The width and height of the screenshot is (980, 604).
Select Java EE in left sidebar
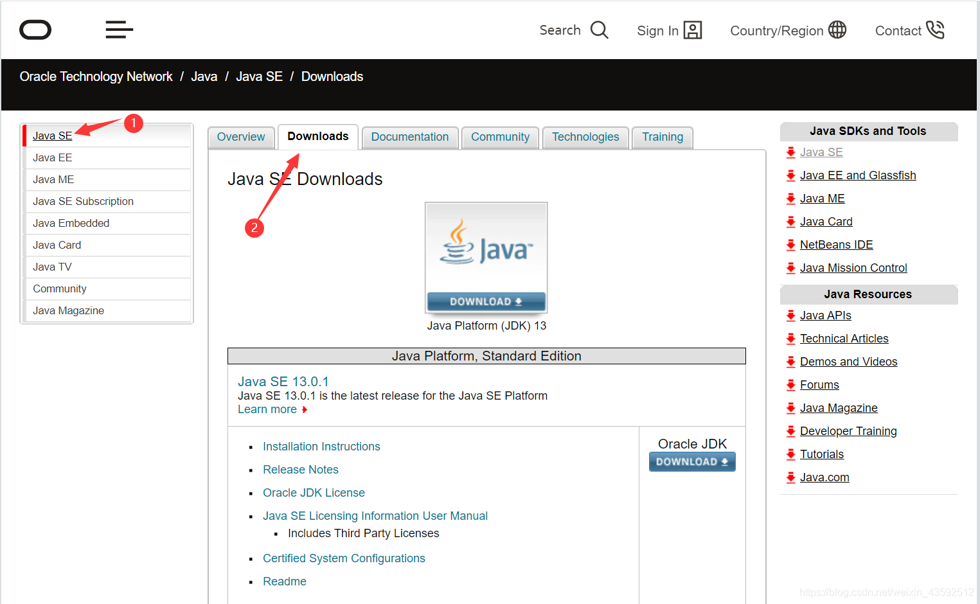[x=107, y=157]
